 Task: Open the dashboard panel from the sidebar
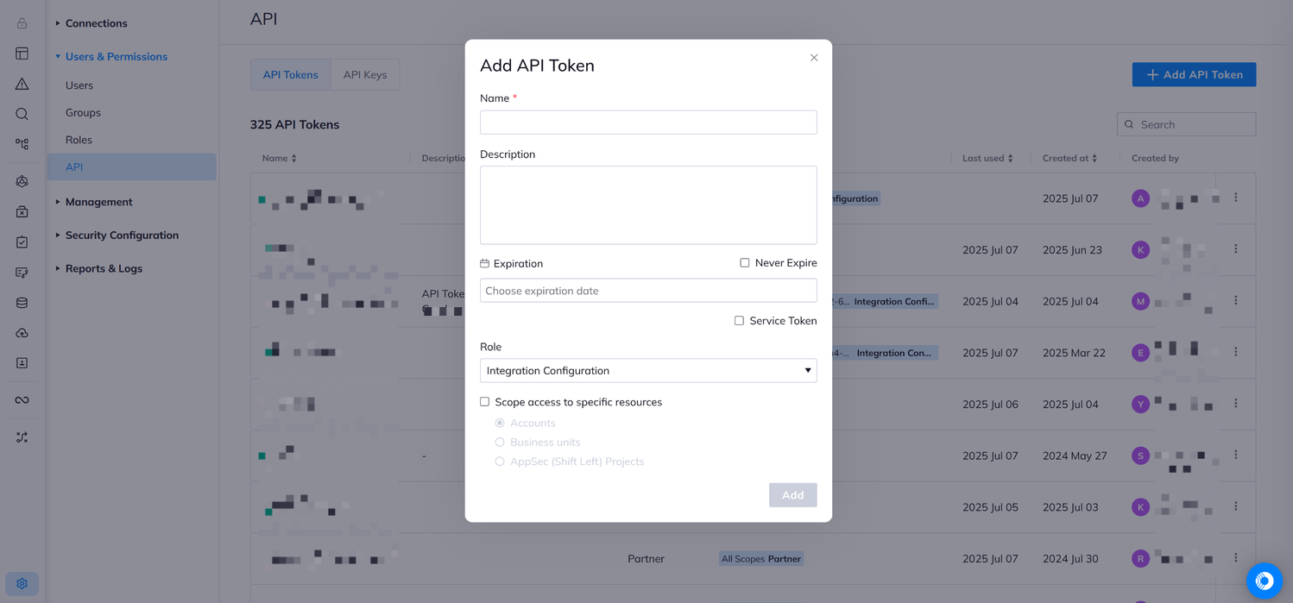pos(22,53)
